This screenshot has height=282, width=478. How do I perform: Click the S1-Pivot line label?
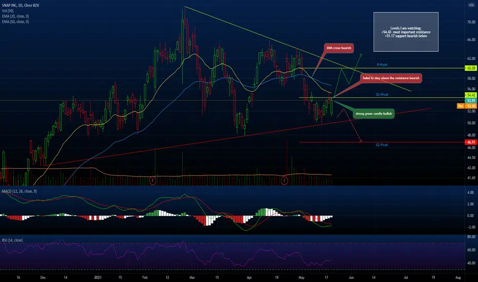[x=382, y=94]
